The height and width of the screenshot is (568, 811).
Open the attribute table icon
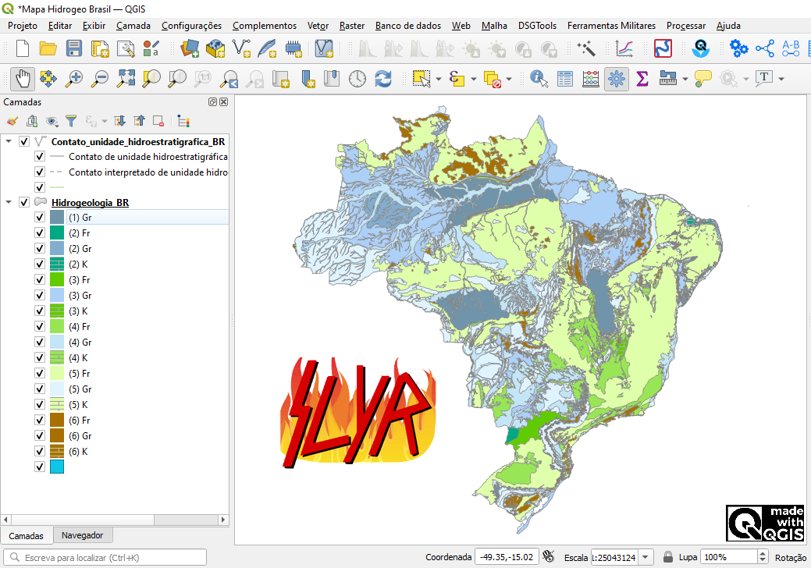click(565, 79)
